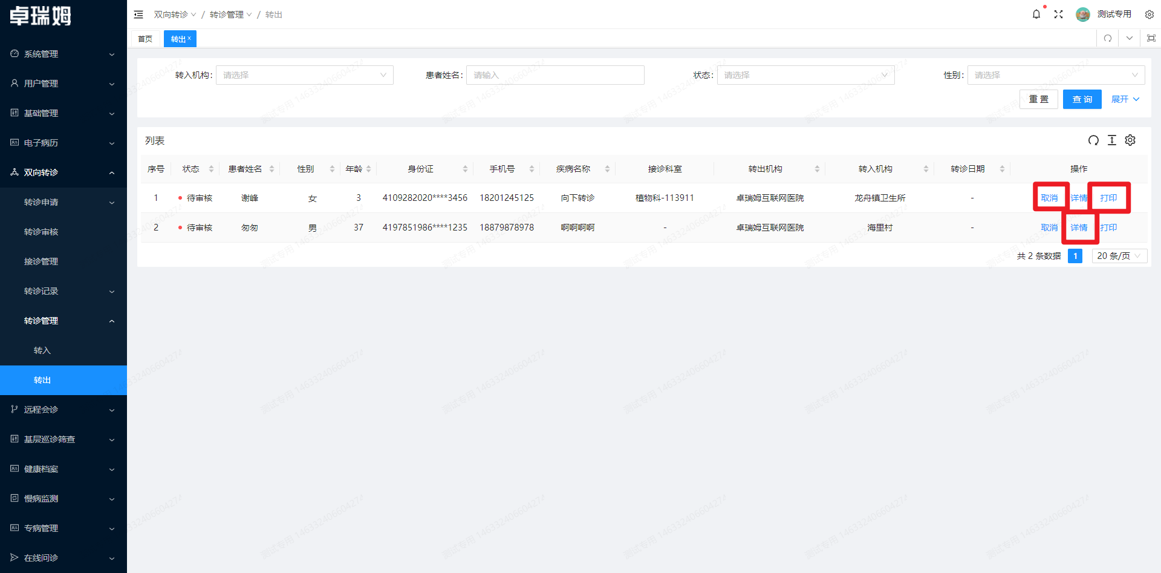This screenshot has height=573, width=1161.
Task: Click the tab bar refresh icon
Action: tap(1108, 38)
